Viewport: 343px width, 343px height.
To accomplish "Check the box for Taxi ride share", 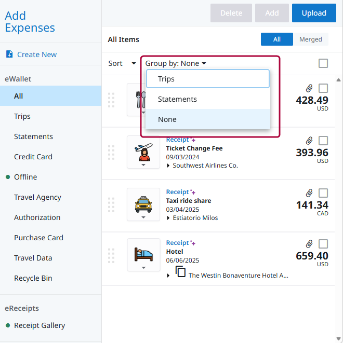I will pos(323,193).
